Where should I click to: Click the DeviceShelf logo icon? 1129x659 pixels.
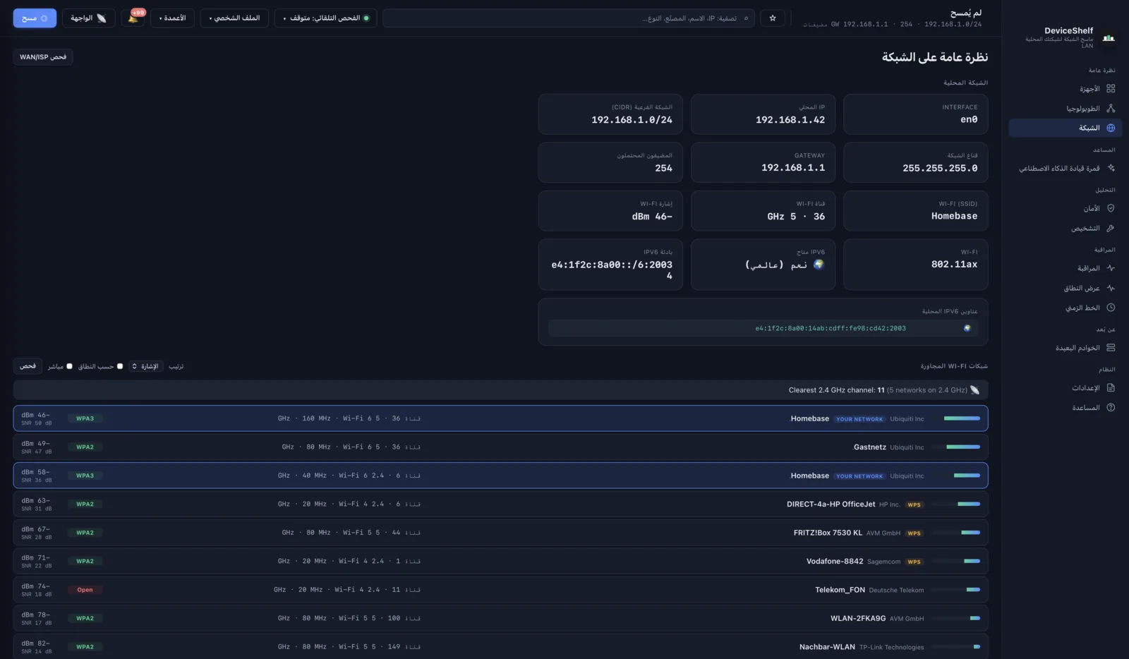pyautogui.click(x=1109, y=38)
